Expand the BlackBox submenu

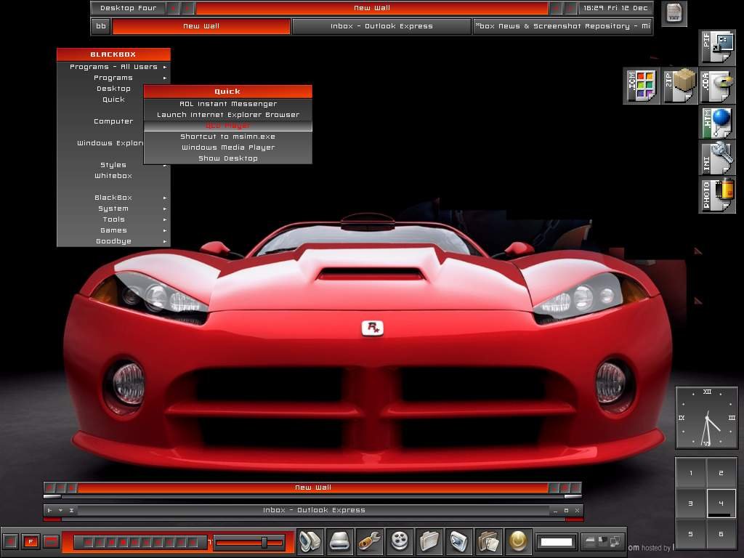(x=113, y=198)
